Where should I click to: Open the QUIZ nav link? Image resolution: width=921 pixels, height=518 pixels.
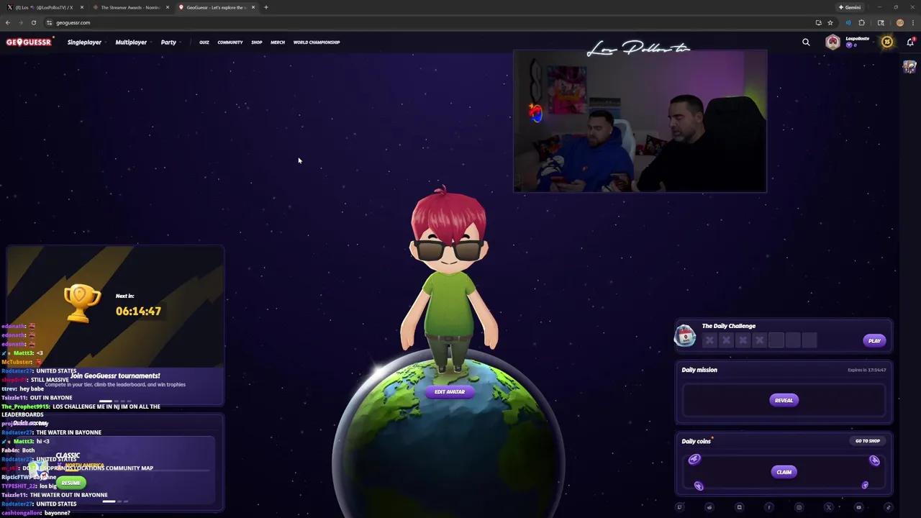coord(204,42)
